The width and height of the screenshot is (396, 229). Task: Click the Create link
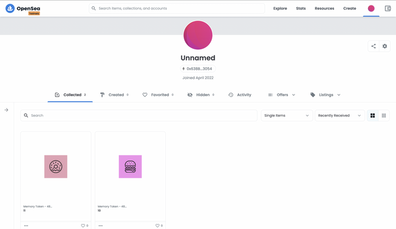click(x=350, y=8)
